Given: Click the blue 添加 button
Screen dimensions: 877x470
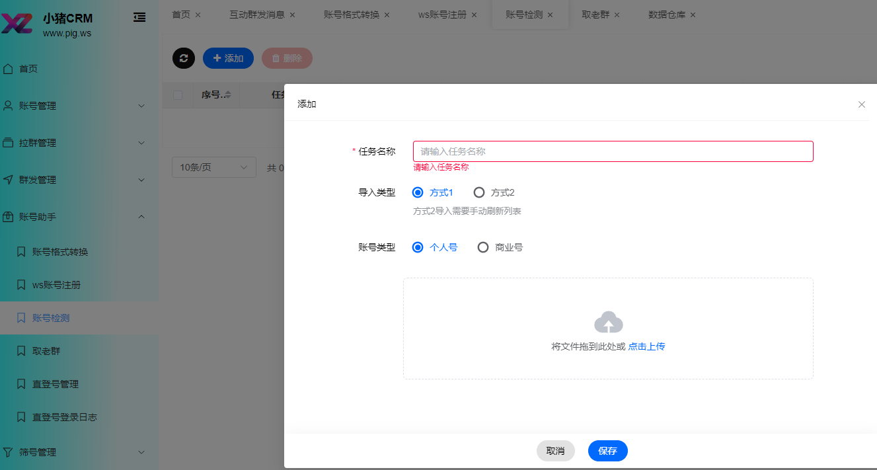Looking at the screenshot, I should pyautogui.click(x=228, y=58).
